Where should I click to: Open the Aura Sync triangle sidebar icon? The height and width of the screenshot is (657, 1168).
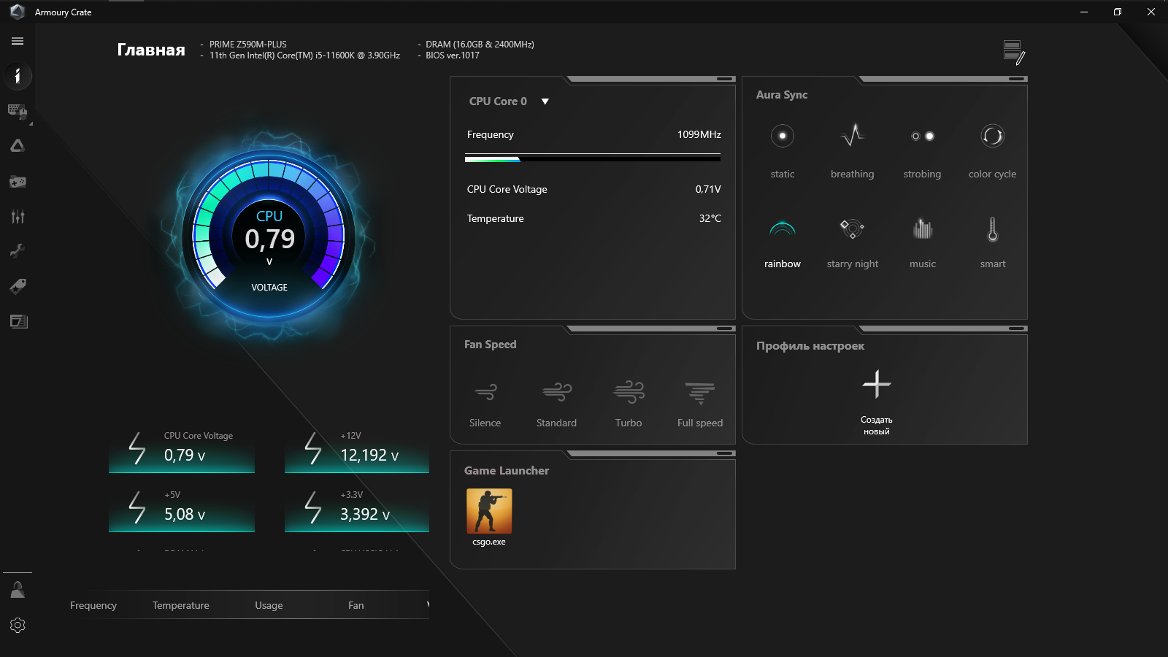18,146
